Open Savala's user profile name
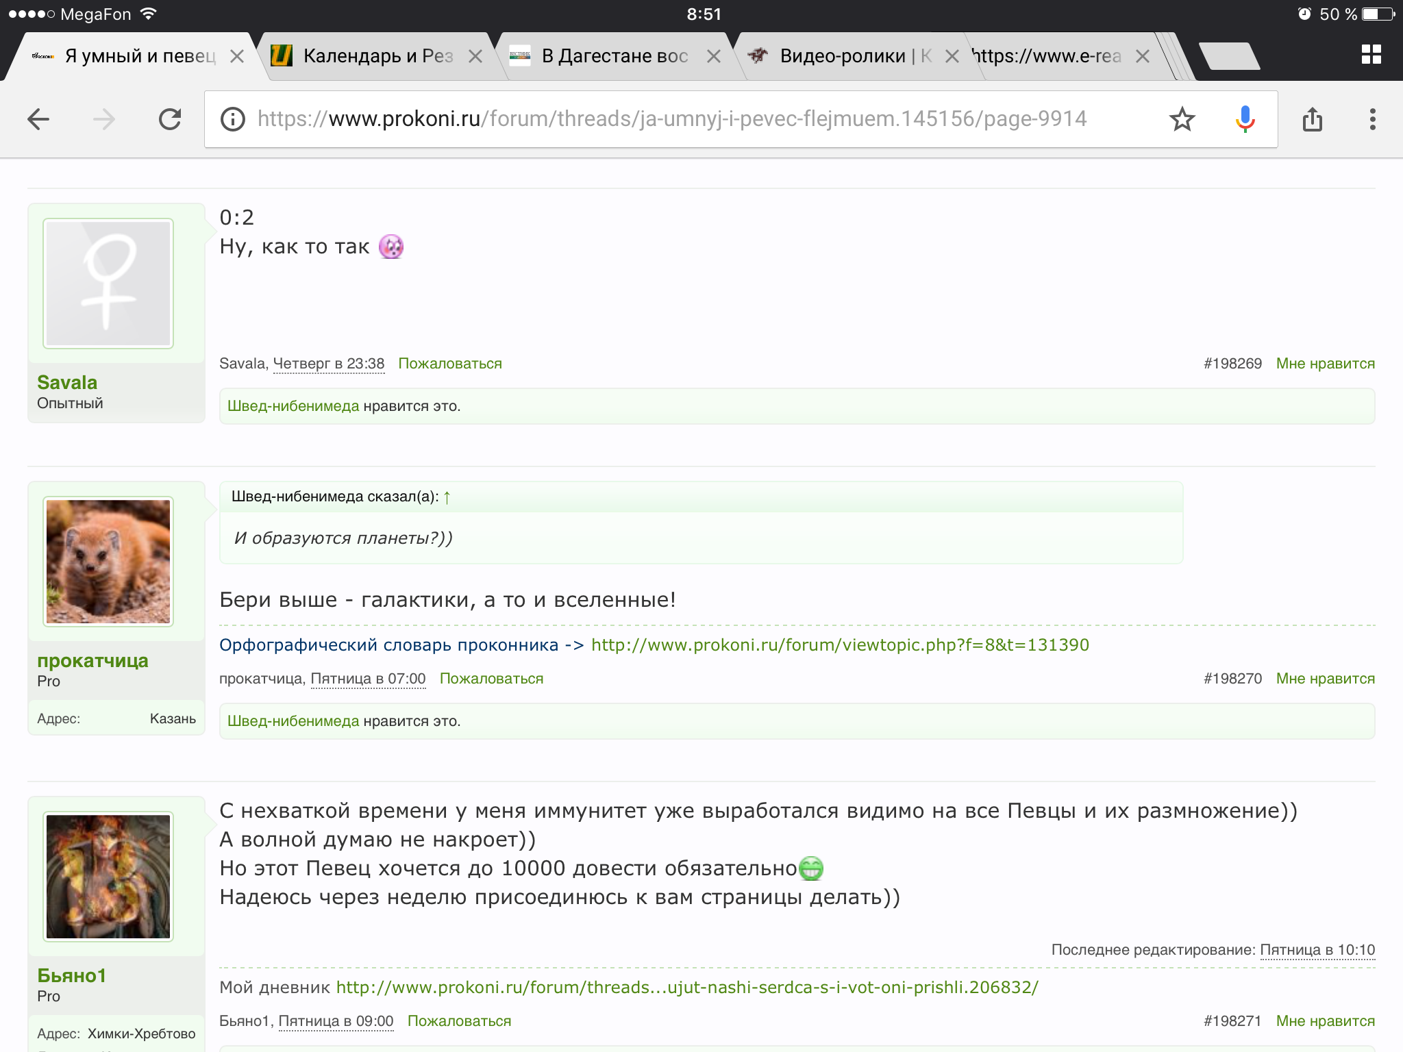This screenshot has width=1403, height=1052. point(67,382)
